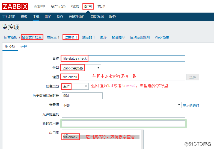Open the 资产记录 top menu

(58, 7)
